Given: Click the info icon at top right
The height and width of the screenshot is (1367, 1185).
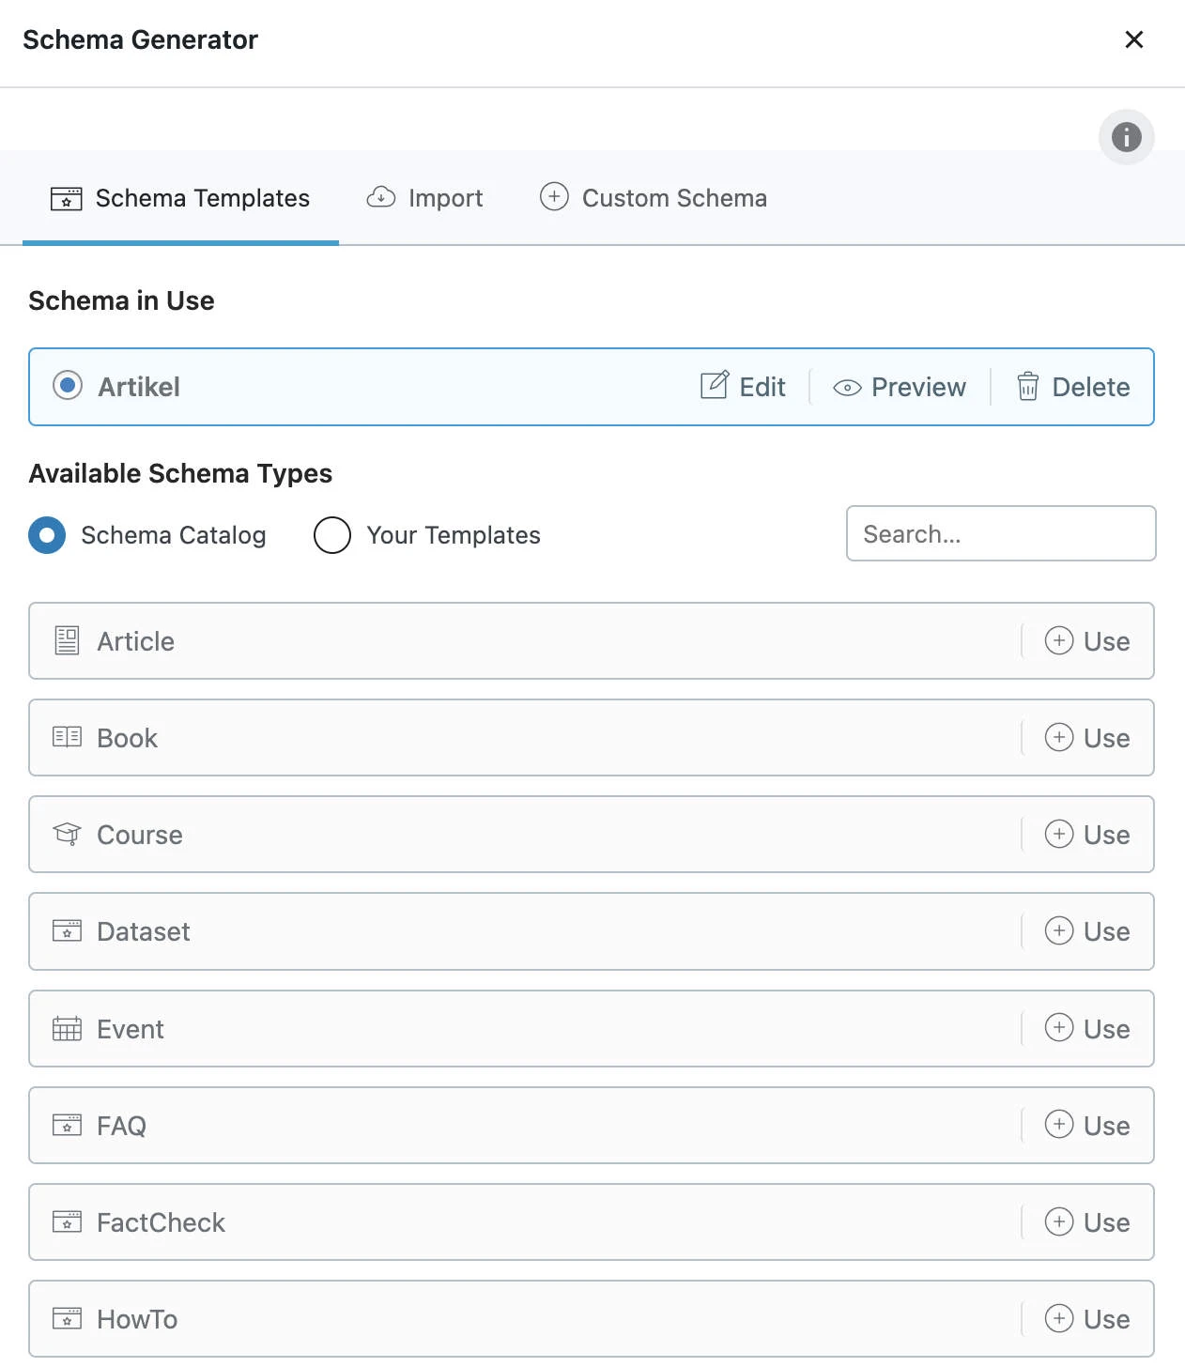Looking at the screenshot, I should (x=1126, y=137).
